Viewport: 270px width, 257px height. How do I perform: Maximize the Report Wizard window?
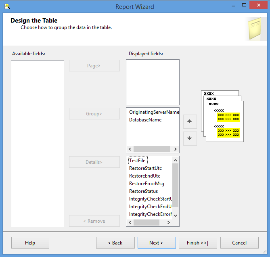click(x=244, y=5)
